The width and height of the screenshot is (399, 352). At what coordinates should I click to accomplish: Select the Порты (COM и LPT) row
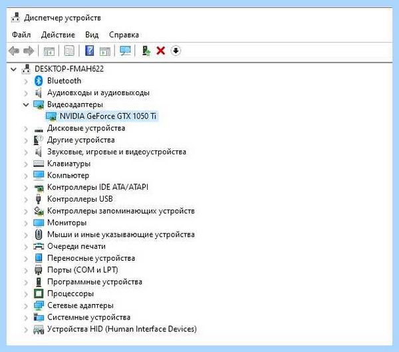(82, 270)
